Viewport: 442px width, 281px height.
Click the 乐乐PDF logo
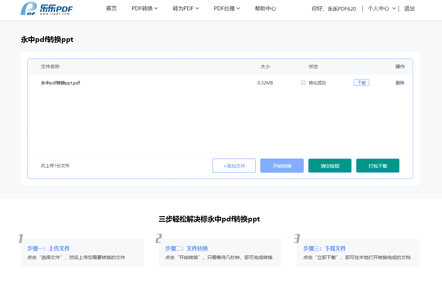click(x=47, y=9)
